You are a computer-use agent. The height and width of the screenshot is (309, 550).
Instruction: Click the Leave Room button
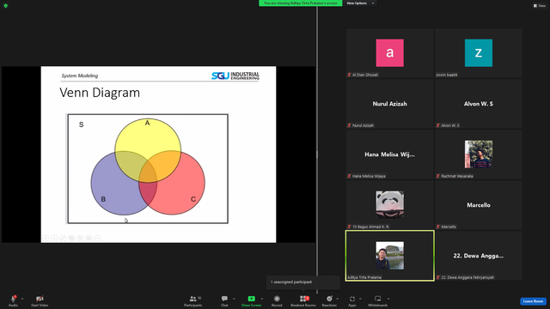pyautogui.click(x=533, y=301)
